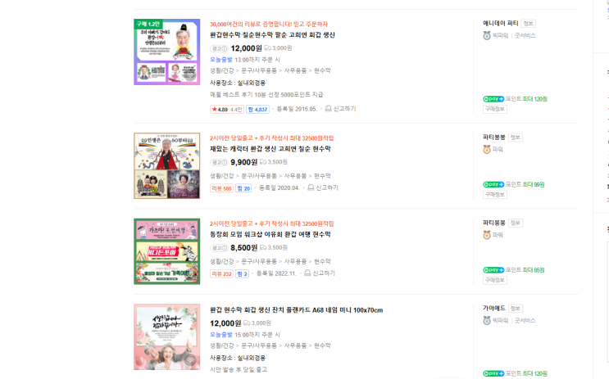Toggle the 찜 2 wishlist button
Screen dimensions: 609x379
click(242, 274)
